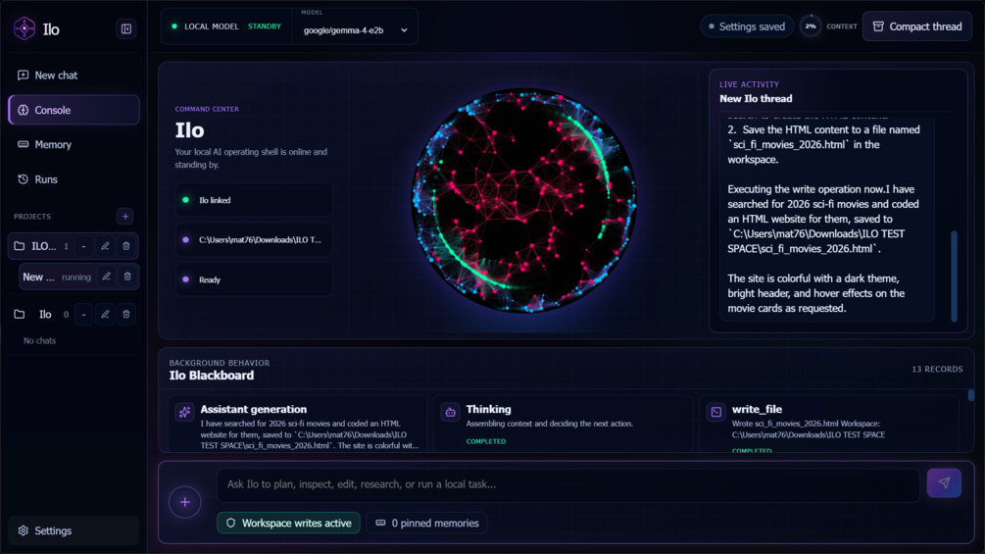
Task: Open the write_file record card
Action: tap(829, 424)
